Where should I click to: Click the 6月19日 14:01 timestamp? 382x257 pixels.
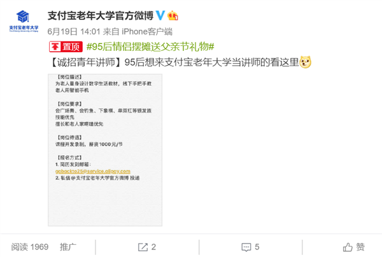point(74,32)
